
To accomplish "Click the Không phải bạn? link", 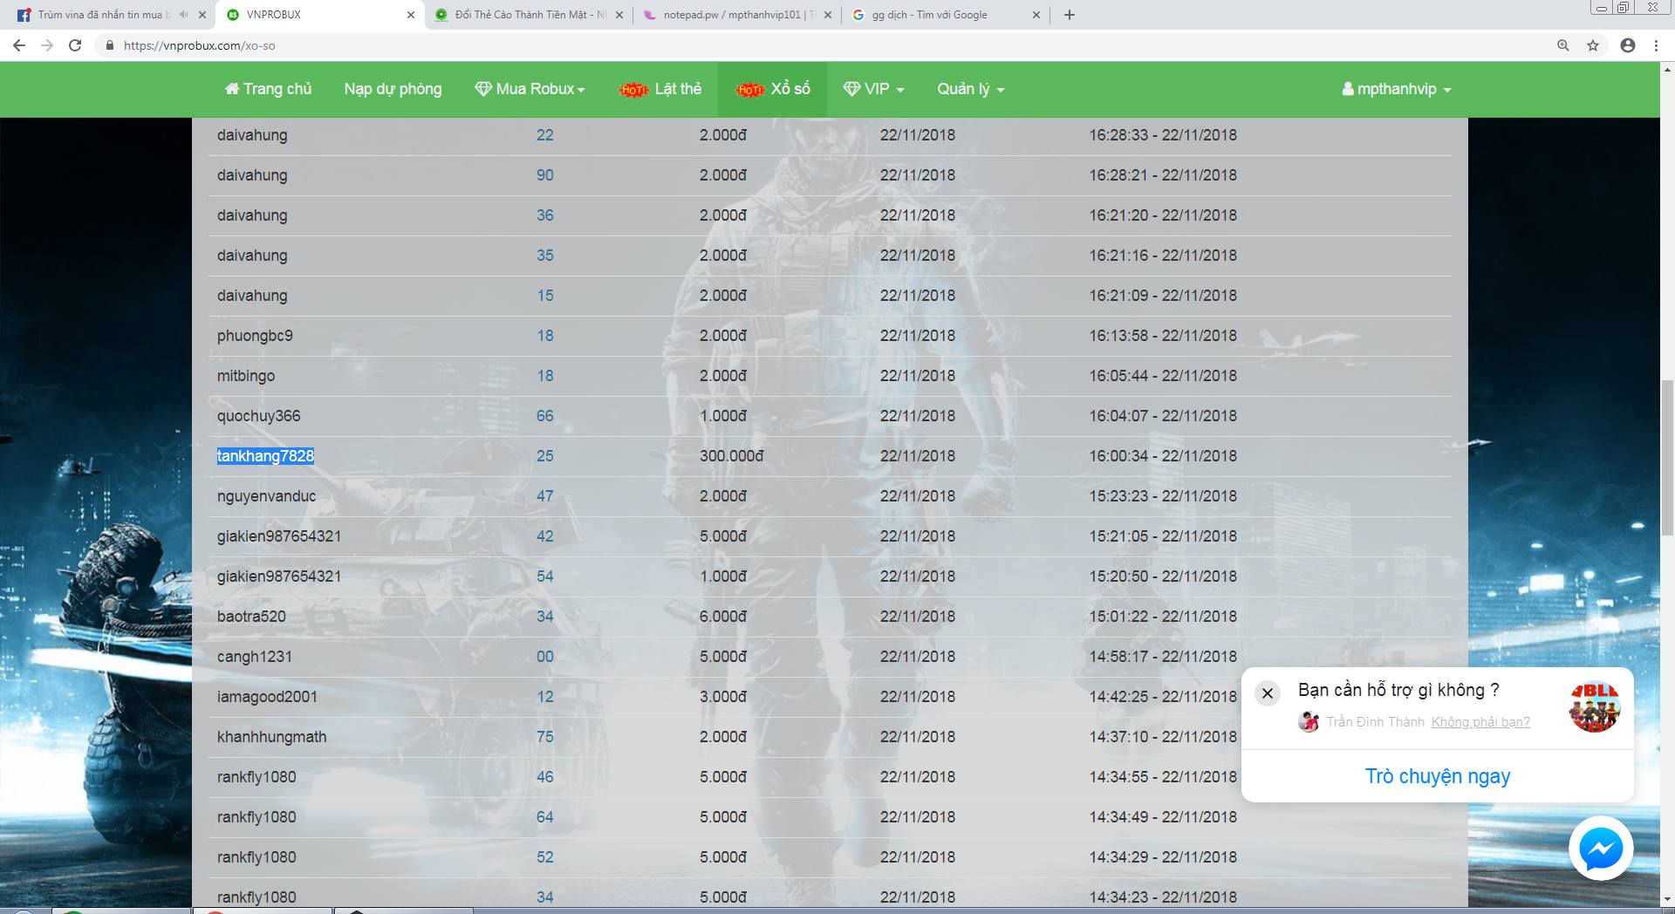I will [x=1480, y=722].
